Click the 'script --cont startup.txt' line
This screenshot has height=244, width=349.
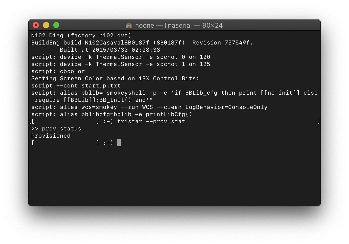point(76,86)
